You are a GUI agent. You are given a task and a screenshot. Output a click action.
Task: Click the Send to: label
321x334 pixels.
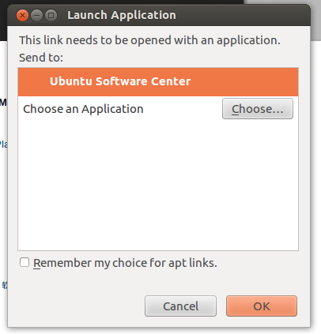point(41,58)
